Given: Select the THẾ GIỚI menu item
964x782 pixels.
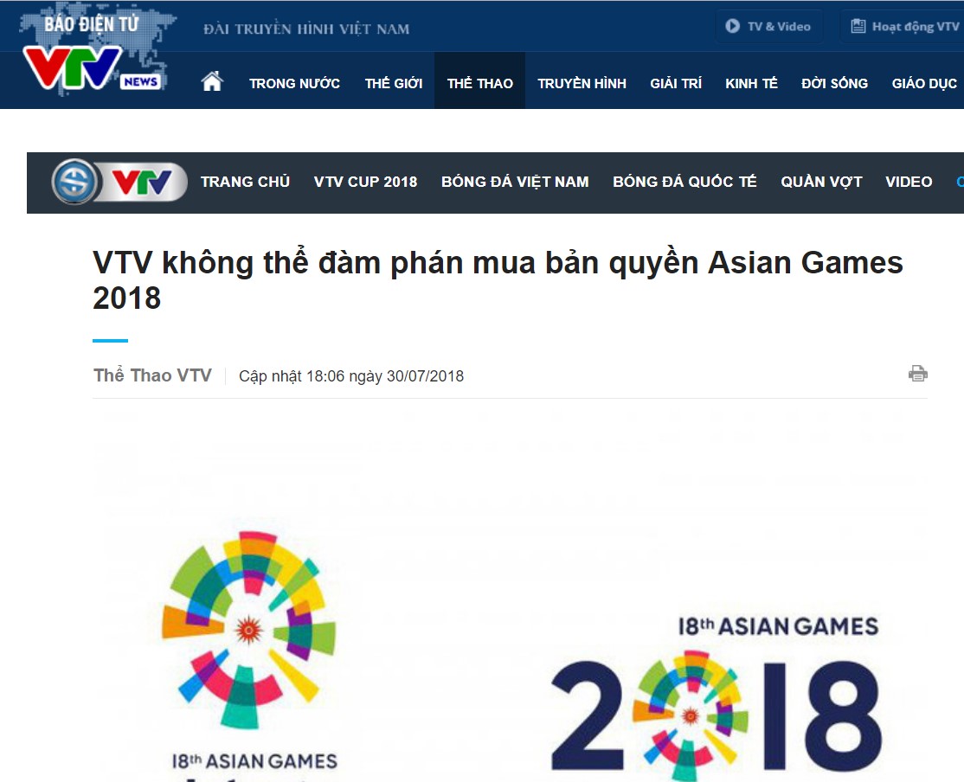Looking at the screenshot, I should click(394, 83).
